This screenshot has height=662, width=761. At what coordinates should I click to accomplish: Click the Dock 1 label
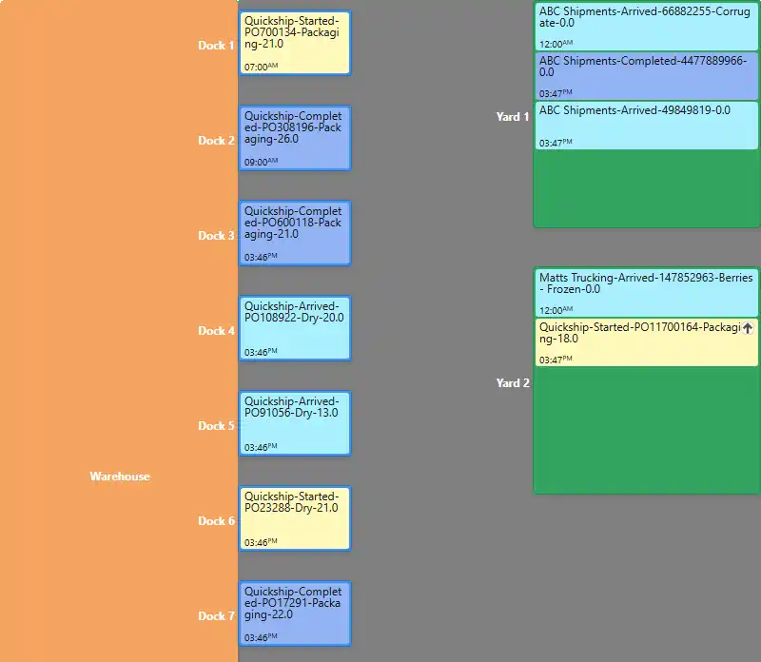216,46
